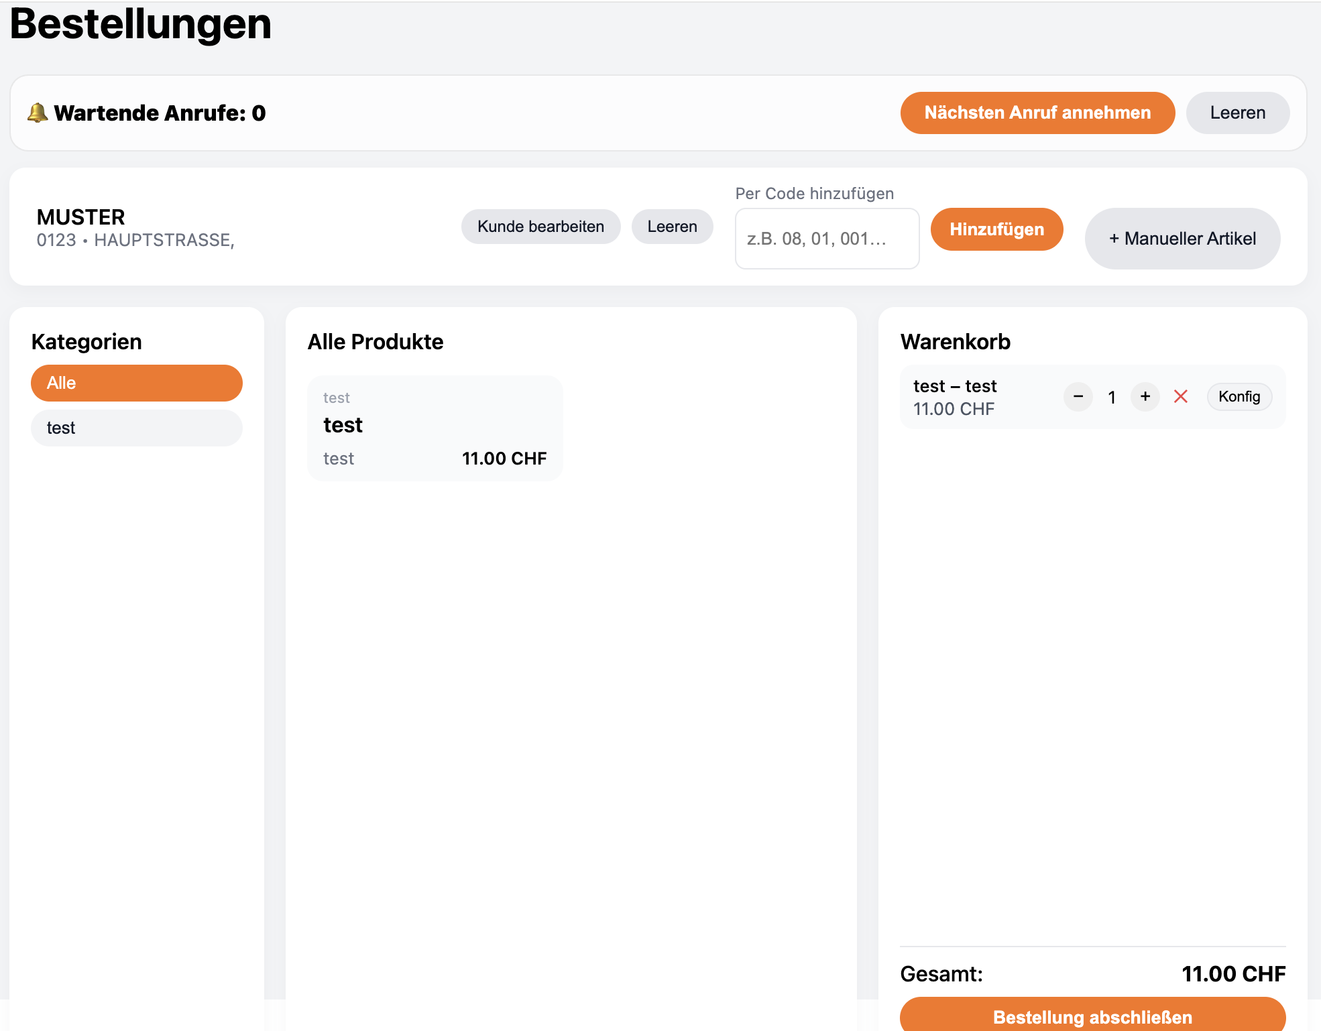Add the test product card to cart

point(435,428)
